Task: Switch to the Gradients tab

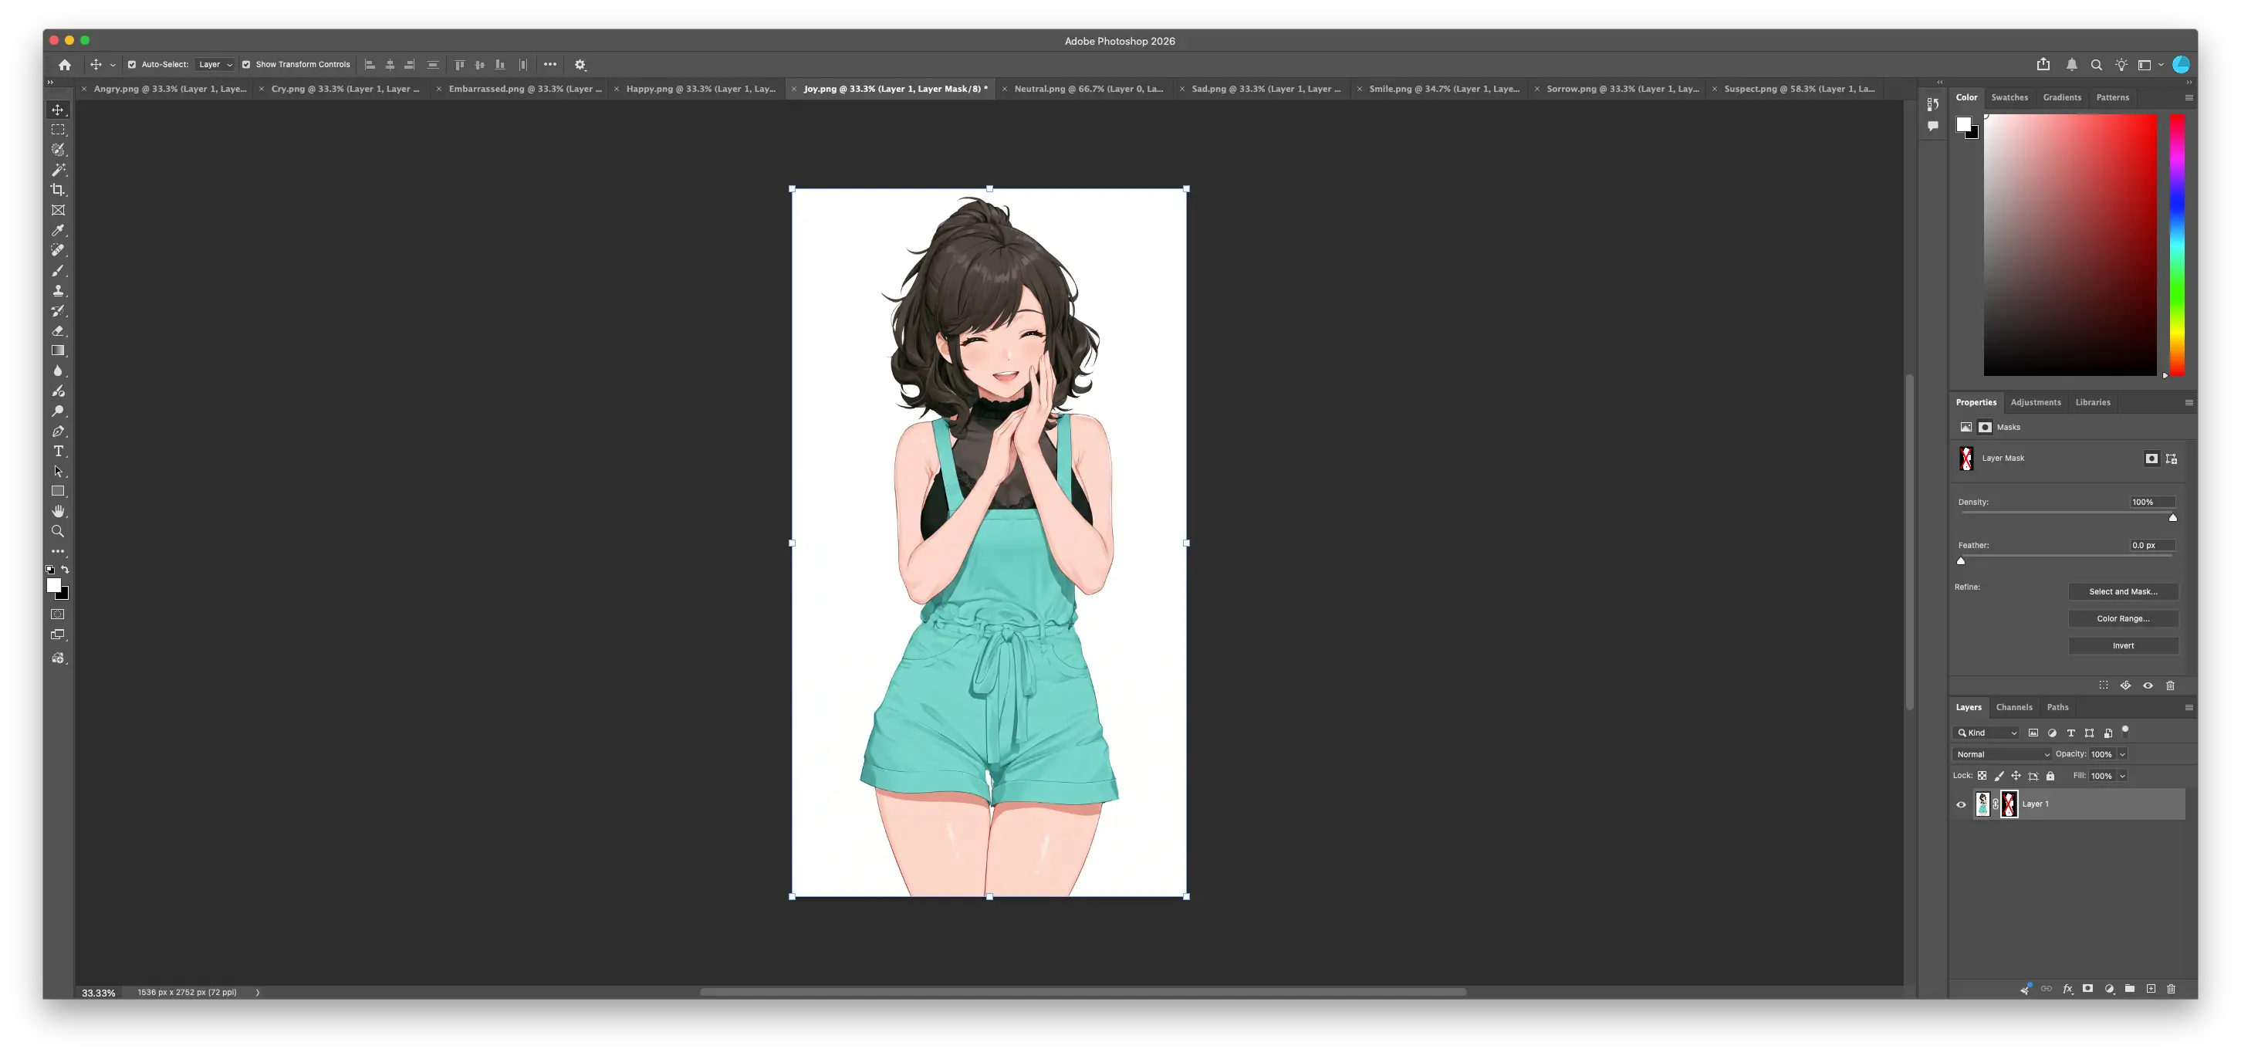Action: [x=2062, y=97]
